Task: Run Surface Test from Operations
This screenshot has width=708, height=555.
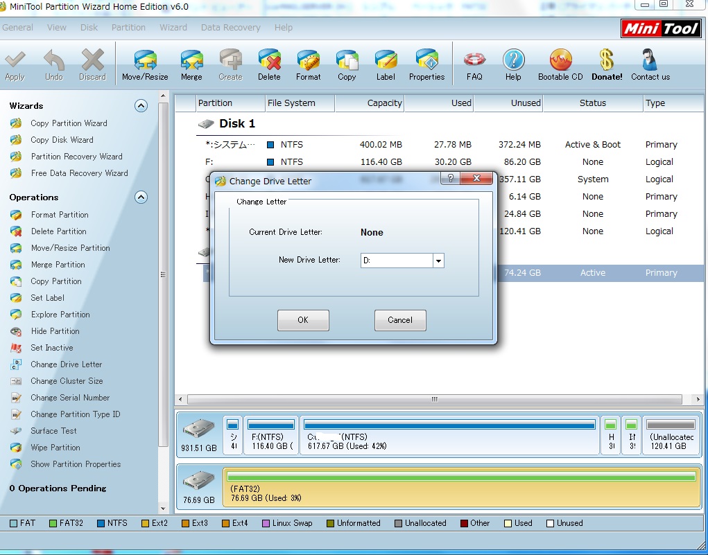Action: point(53,431)
